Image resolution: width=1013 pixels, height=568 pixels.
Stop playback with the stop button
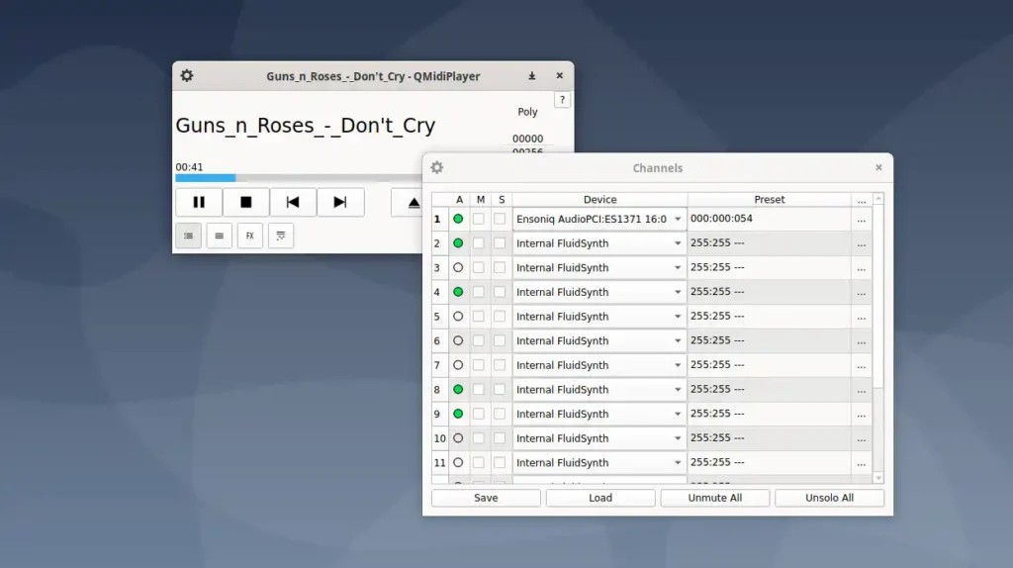(x=246, y=202)
